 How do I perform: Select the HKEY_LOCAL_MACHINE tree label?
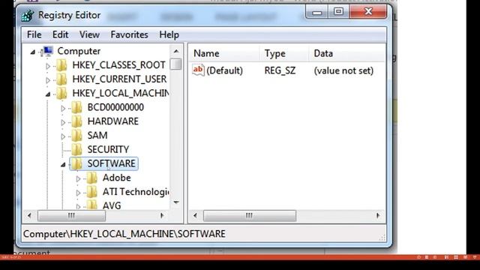tap(120, 93)
